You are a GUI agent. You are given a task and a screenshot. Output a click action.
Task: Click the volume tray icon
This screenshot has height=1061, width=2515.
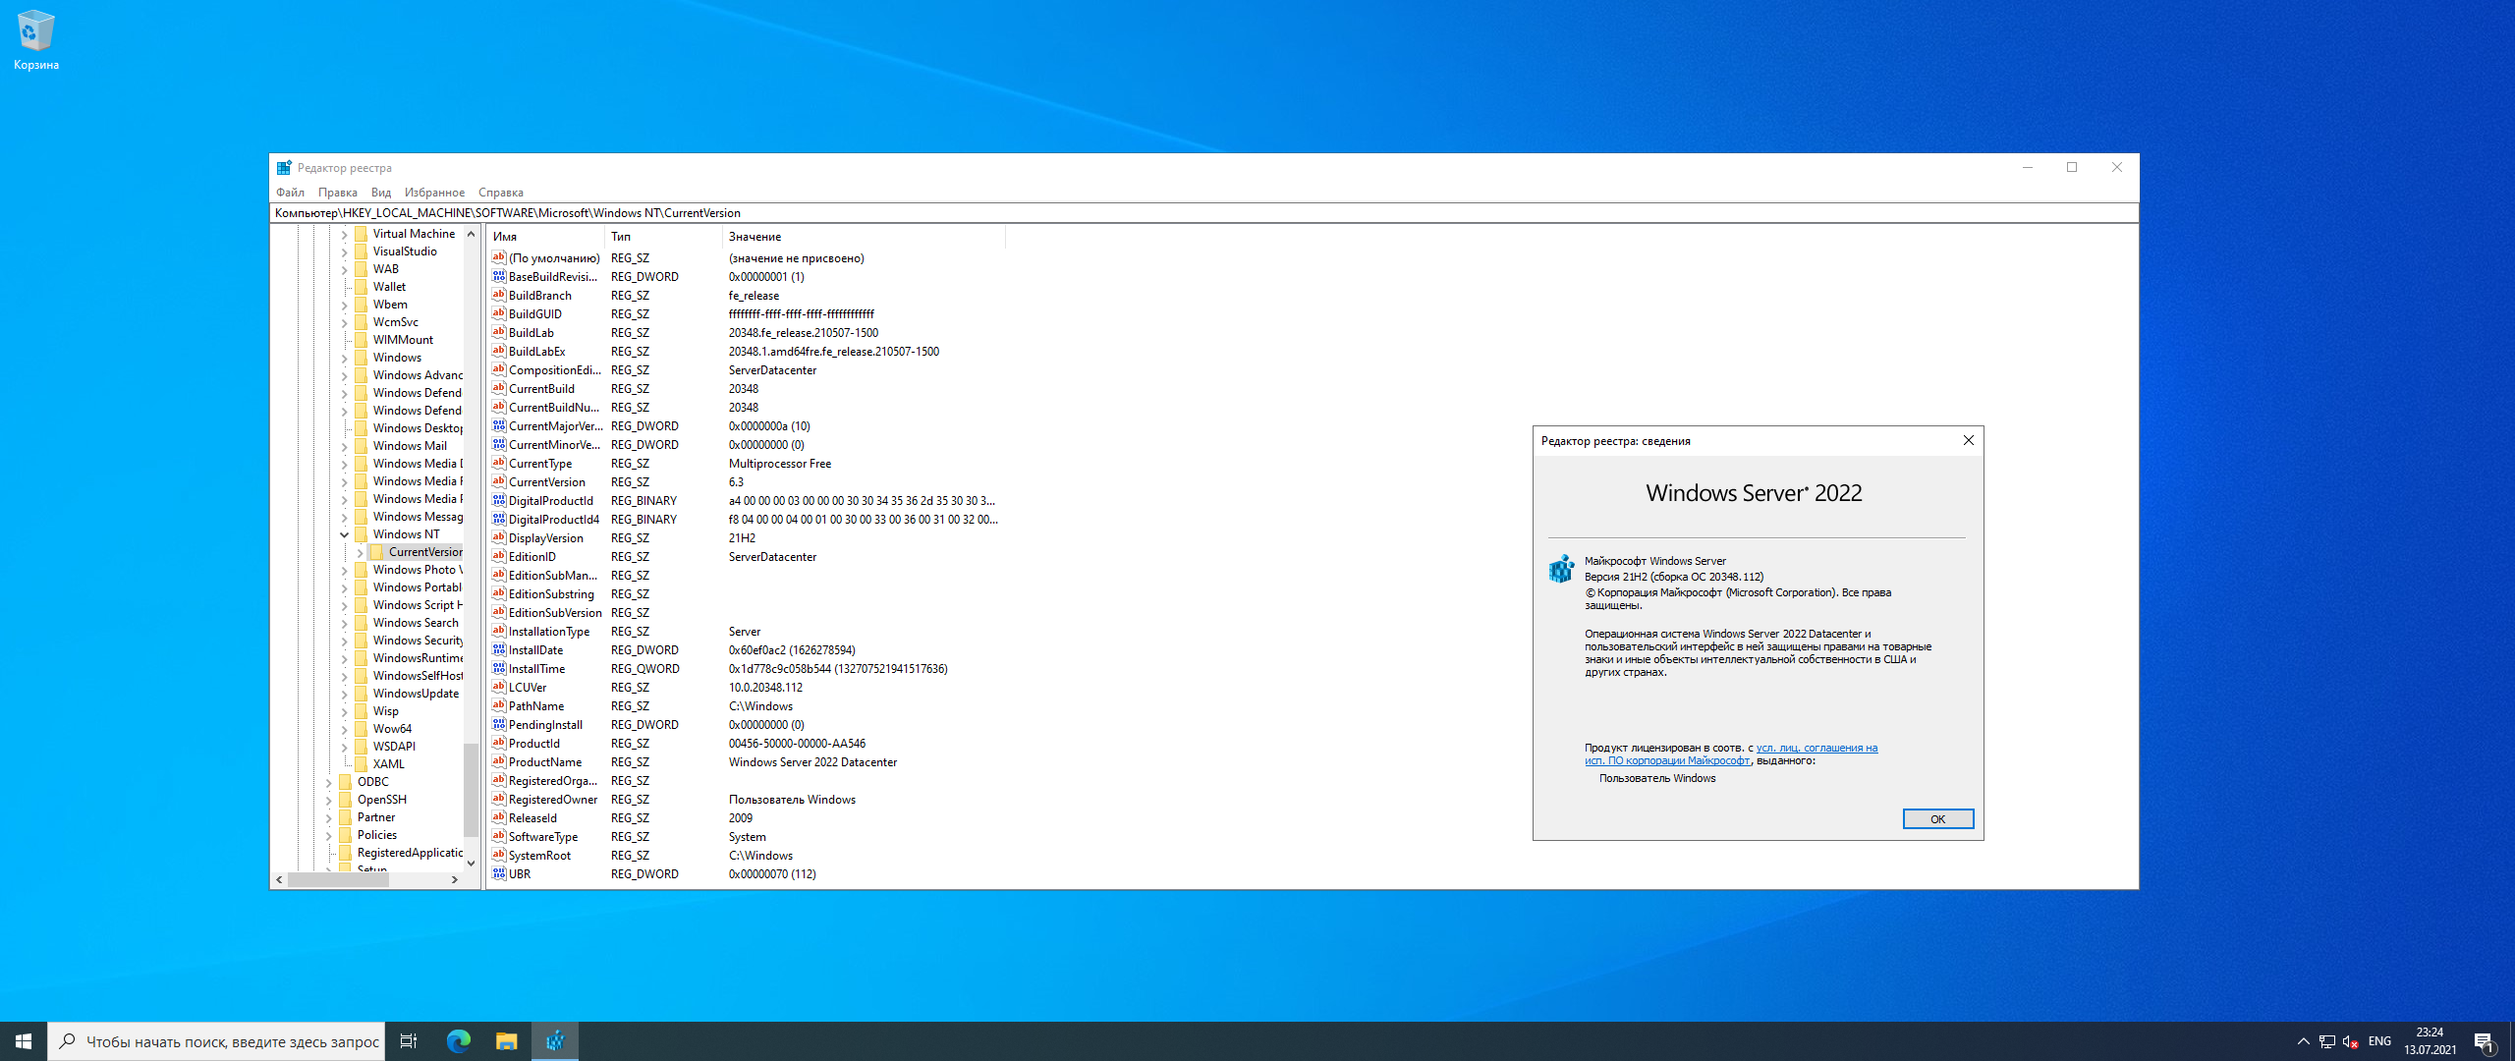coord(2351,1041)
